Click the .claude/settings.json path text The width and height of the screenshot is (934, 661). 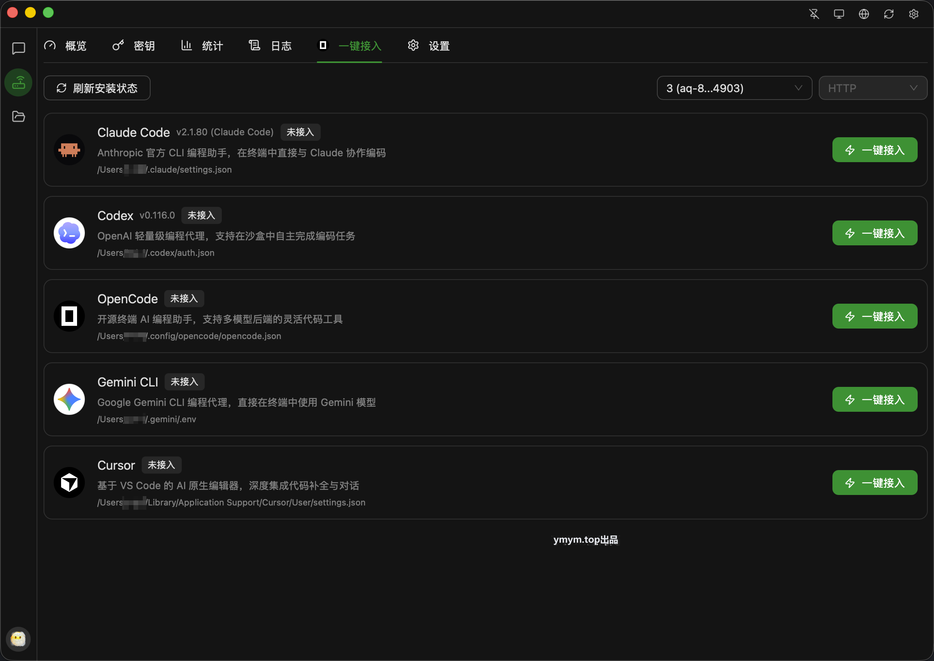pos(165,170)
